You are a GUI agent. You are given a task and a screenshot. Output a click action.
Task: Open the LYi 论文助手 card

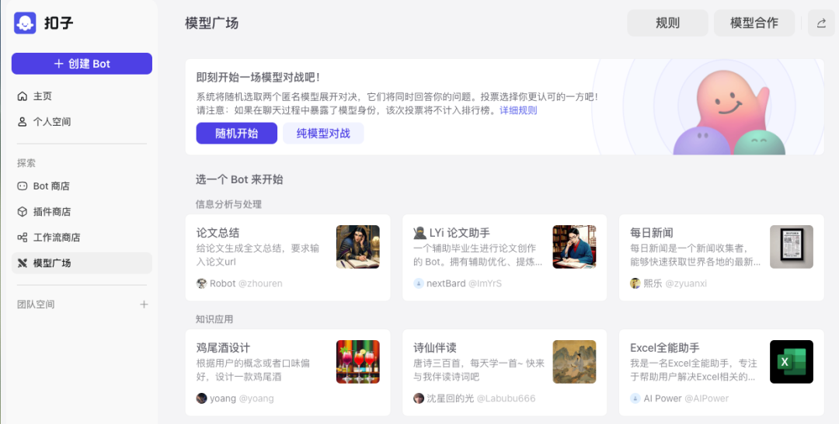(505, 258)
